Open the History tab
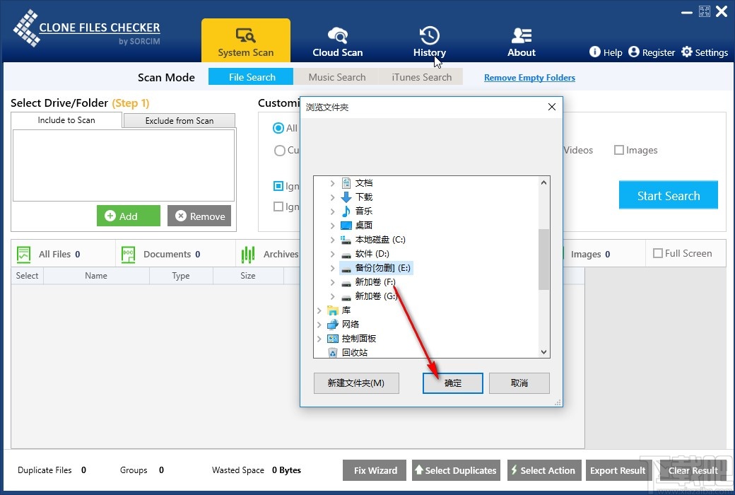 pos(430,42)
